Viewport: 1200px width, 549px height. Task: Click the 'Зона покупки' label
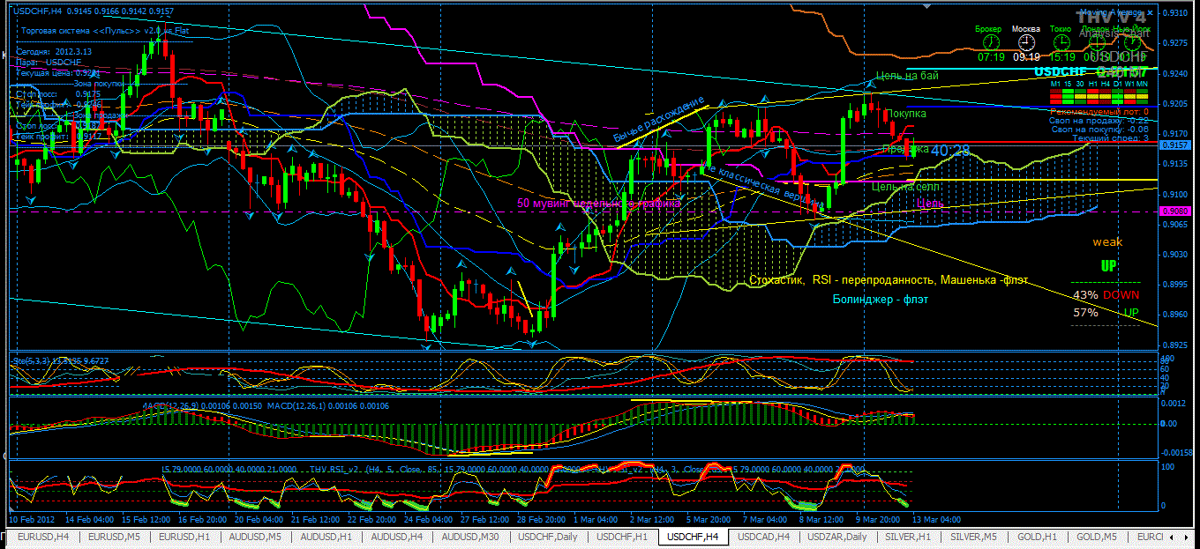pos(99,84)
